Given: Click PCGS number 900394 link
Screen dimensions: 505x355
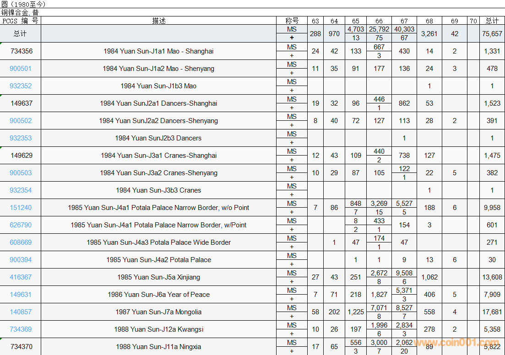Looking at the screenshot, I should [21, 260].
